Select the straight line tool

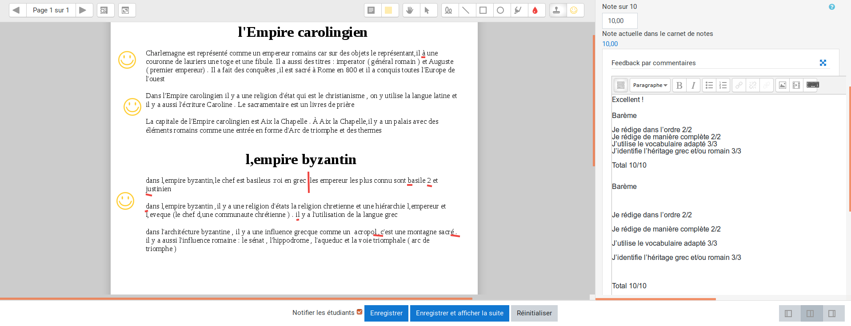466,10
